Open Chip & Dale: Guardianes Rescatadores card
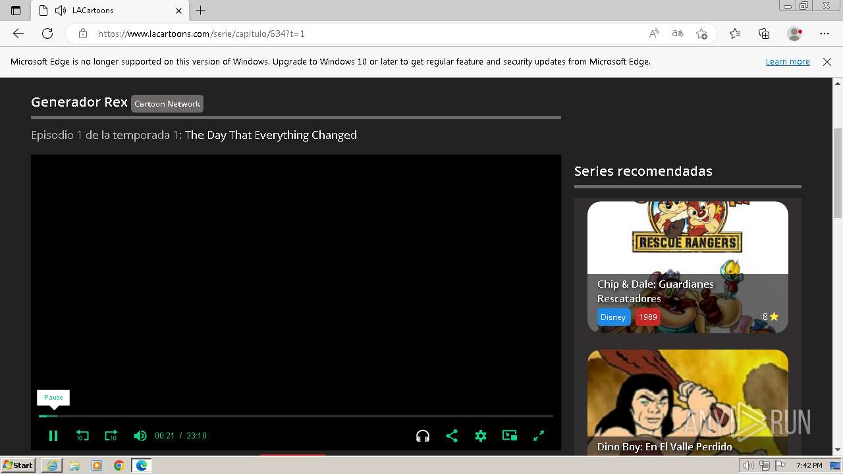Viewport: 843px width, 474px height. 688,267
